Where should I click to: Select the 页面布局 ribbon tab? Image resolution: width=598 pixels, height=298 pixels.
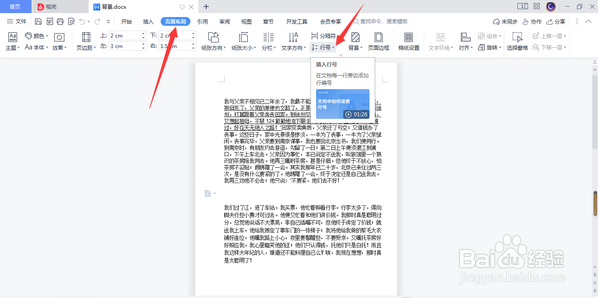176,21
